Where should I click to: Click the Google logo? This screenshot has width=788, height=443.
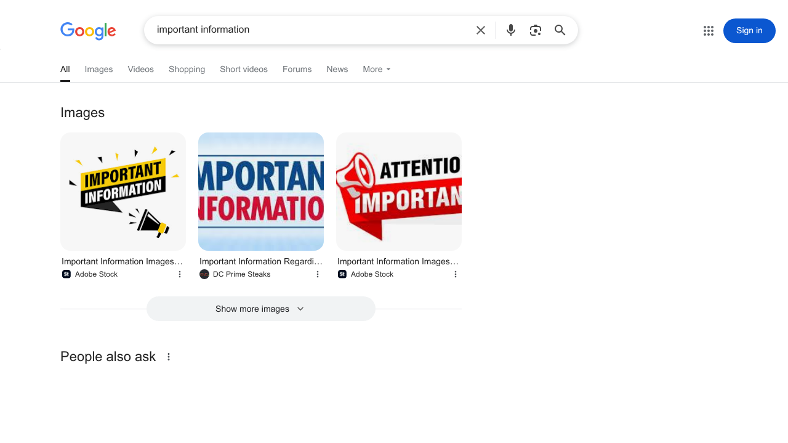click(x=88, y=31)
